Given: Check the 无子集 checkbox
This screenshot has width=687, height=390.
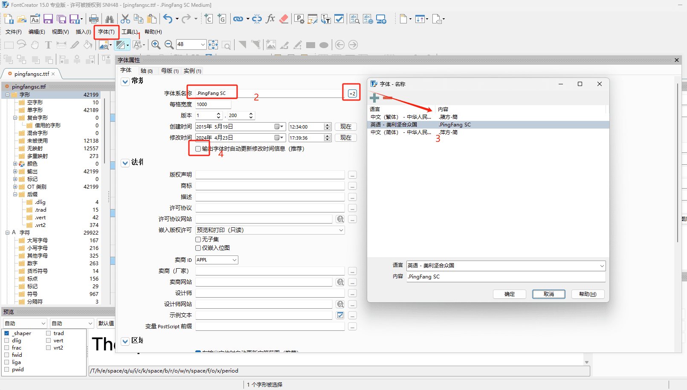Looking at the screenshot, I should (x=198, y=240).
